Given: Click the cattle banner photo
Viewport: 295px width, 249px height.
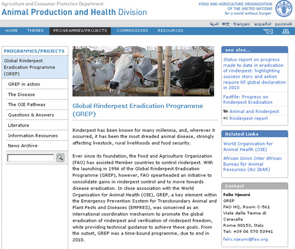Looking at the screenshot, I should [143, 71].
